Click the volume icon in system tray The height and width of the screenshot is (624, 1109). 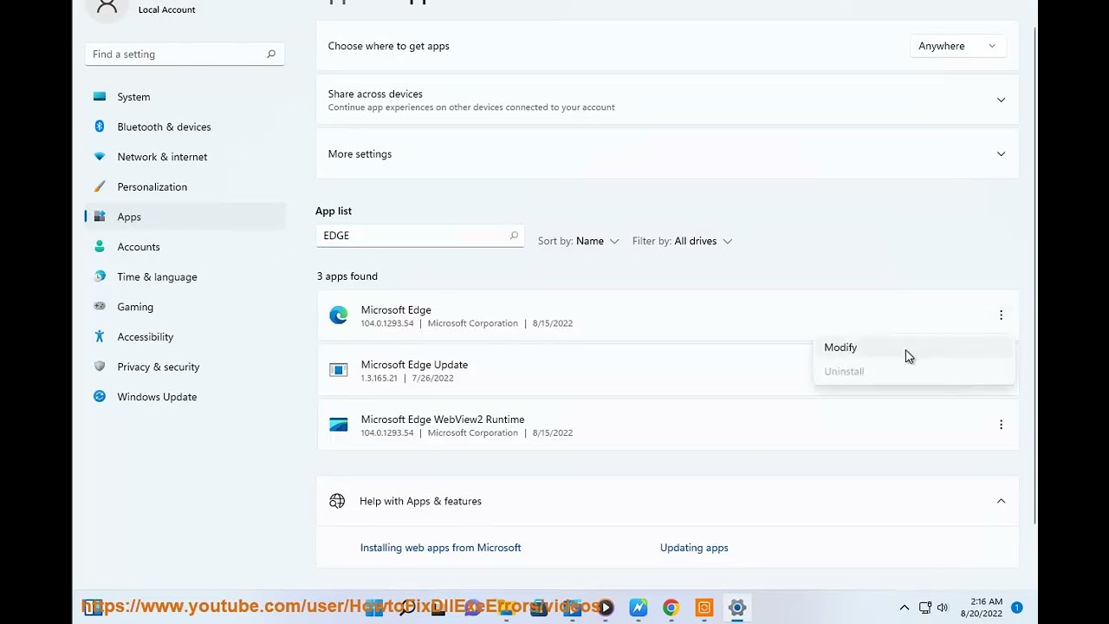coord(943,608)
